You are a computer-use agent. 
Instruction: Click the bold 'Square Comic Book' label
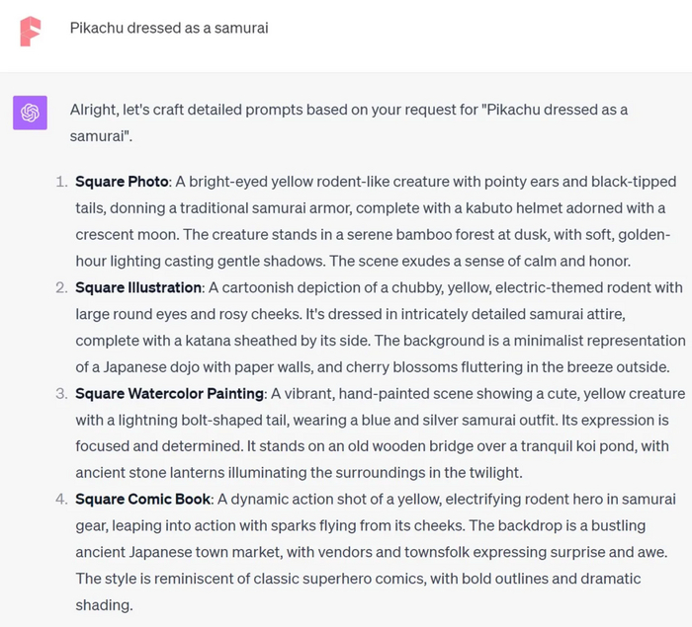[144, 499]
